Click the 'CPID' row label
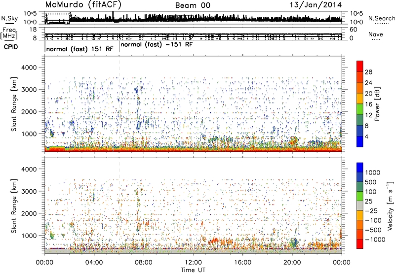The image size is (395, 273). (x=11, y=47)
